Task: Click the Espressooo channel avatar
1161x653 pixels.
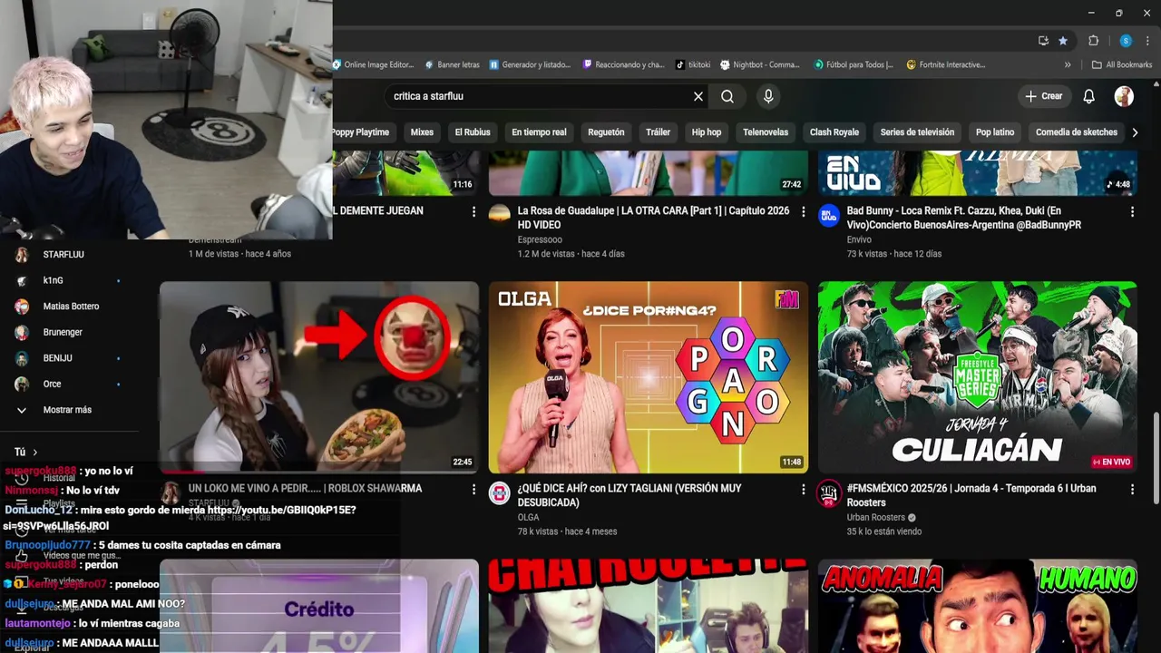Action: click(x=500, y=214)
